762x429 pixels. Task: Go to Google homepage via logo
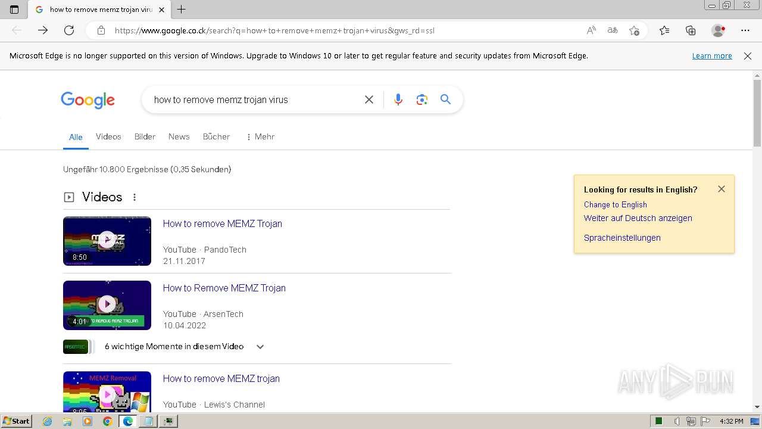point(88,100)
